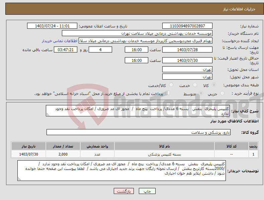Click the ردیف column header
This screenshot has width=264, height=200.
(253, 146)
